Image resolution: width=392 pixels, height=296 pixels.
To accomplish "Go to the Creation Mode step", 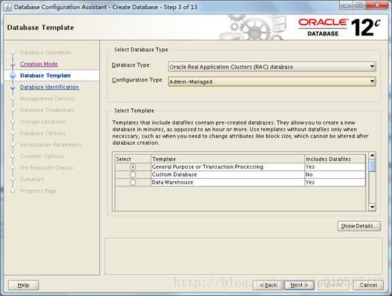I will pos(39,64).
